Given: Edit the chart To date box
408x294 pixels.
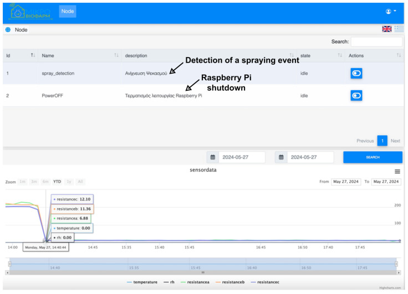Looking at the screenshot, I should click(386, 182).
